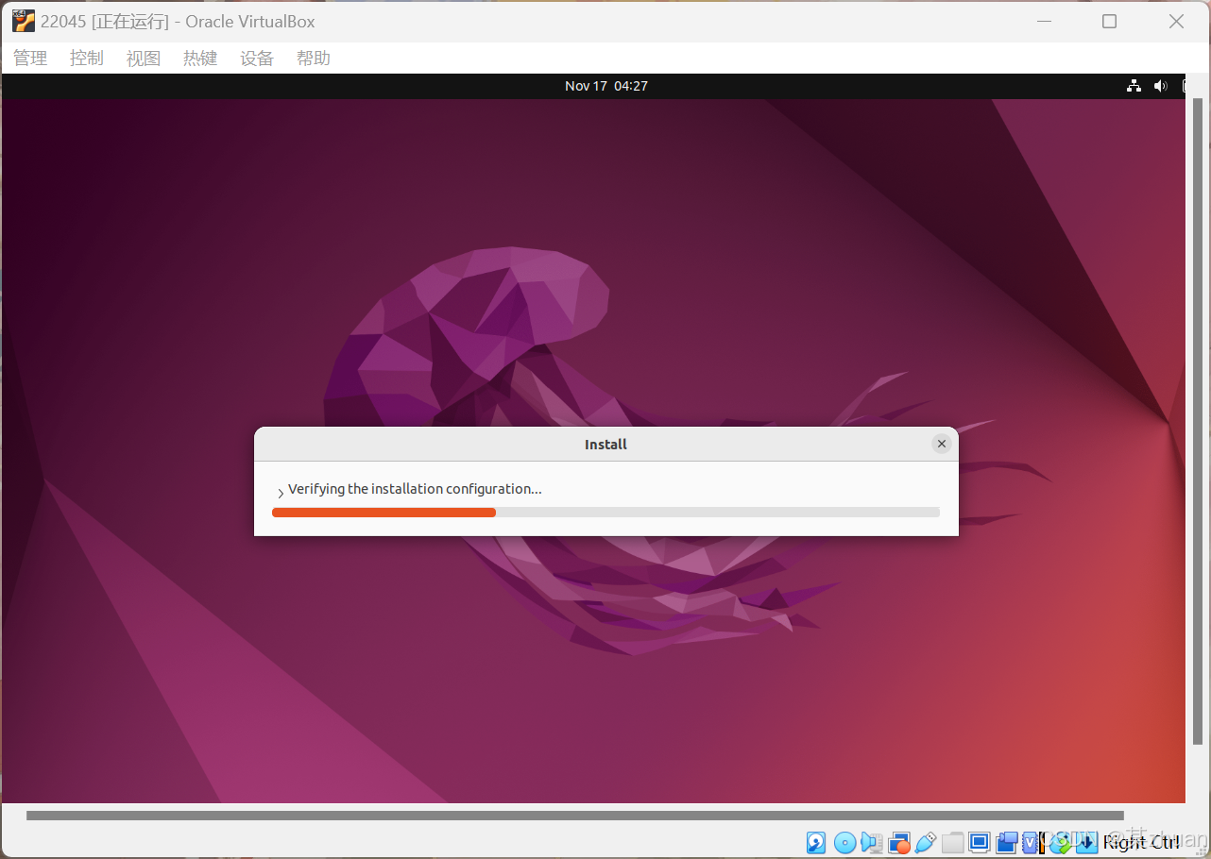
Task: Open the 控制 menu
Action: [87, 59]
